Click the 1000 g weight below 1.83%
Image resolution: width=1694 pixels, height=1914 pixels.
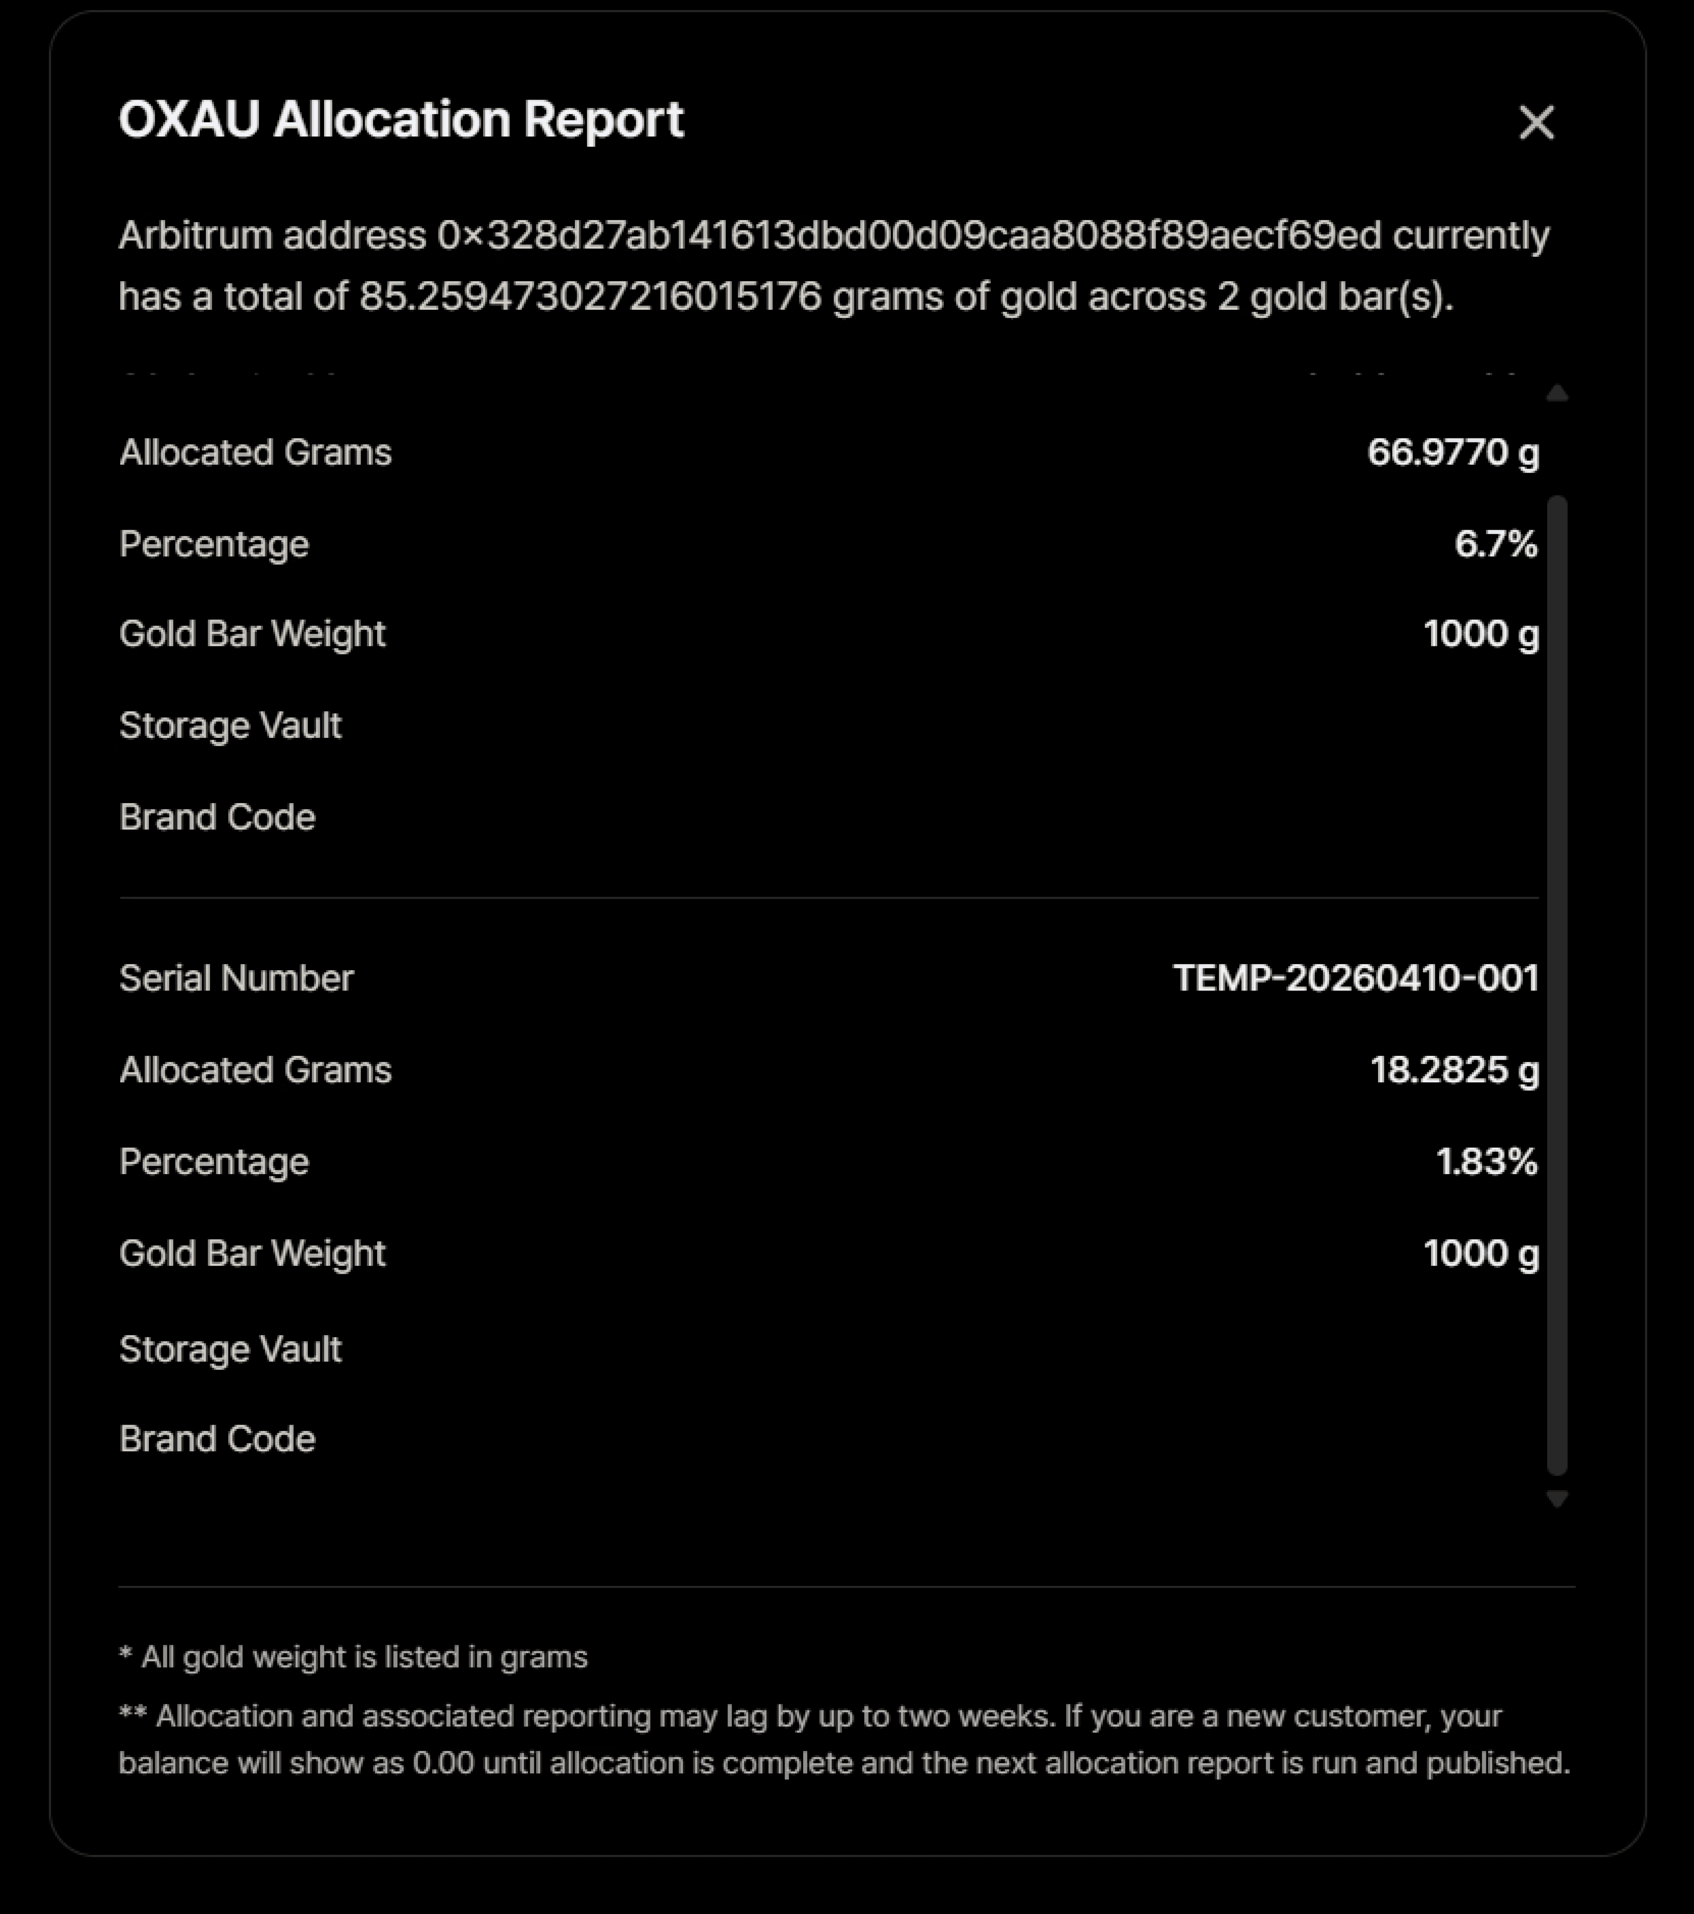tap(1481, 1254)
